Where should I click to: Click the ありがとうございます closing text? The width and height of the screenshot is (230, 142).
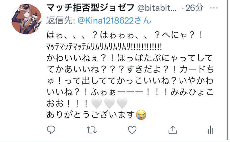tap(91, 115)
